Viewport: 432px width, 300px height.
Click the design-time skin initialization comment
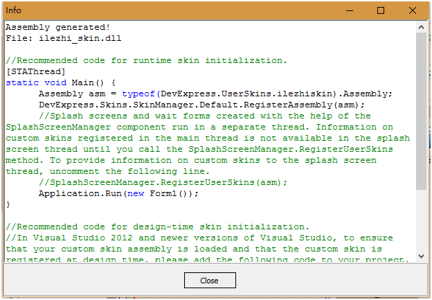(x=157, y=227)
